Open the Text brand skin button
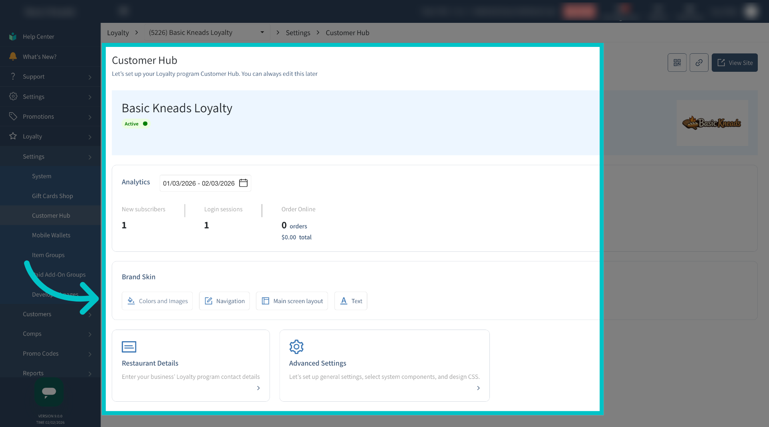 (350, 301)
